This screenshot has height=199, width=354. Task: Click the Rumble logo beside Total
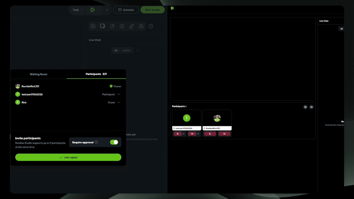pyautogui.click(x=93, y=10)
